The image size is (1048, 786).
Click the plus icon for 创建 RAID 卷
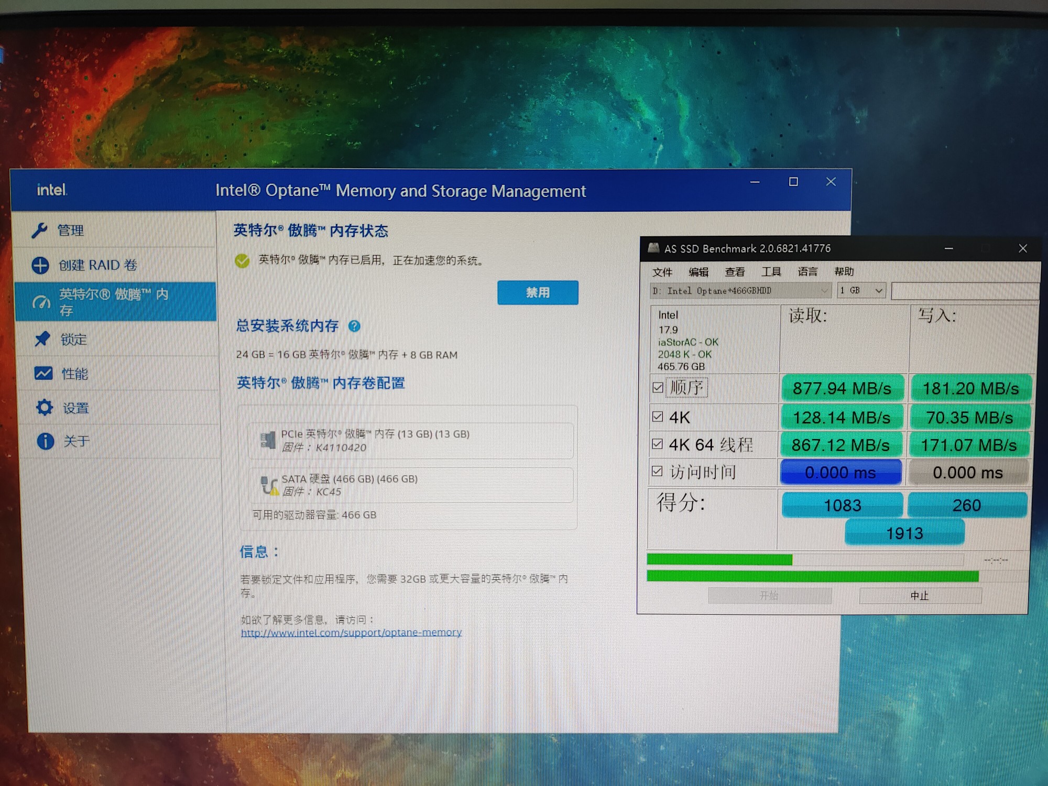[x=40, y=265]
